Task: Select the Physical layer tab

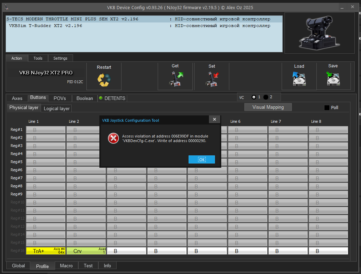Action: (24, 108)
